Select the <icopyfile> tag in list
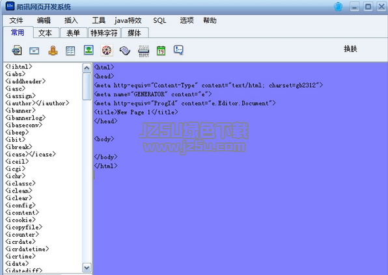 (x=24, y=227)
